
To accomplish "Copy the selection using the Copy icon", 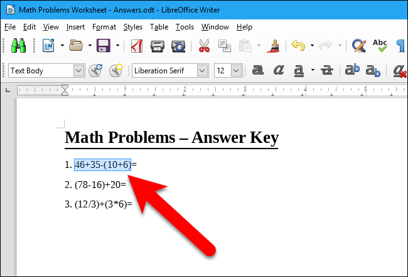I will [x=225, y=46].
